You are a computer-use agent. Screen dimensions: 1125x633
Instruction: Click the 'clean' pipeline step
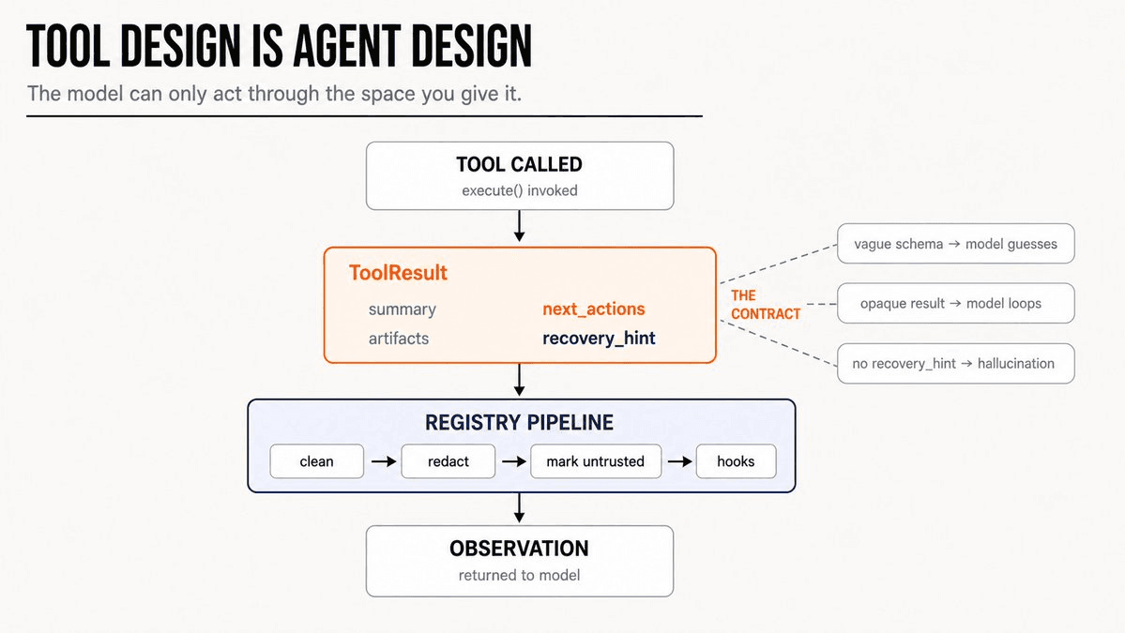point(316,461)
